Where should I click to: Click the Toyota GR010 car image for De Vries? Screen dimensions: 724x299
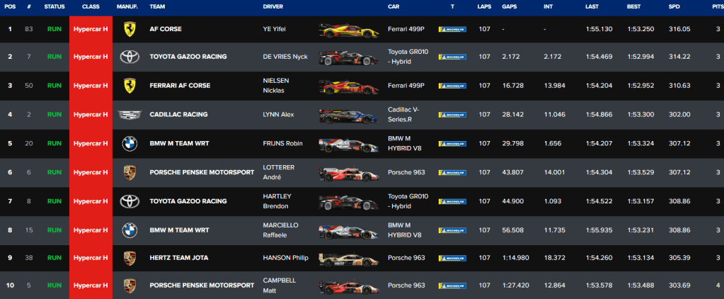(349, 58)
